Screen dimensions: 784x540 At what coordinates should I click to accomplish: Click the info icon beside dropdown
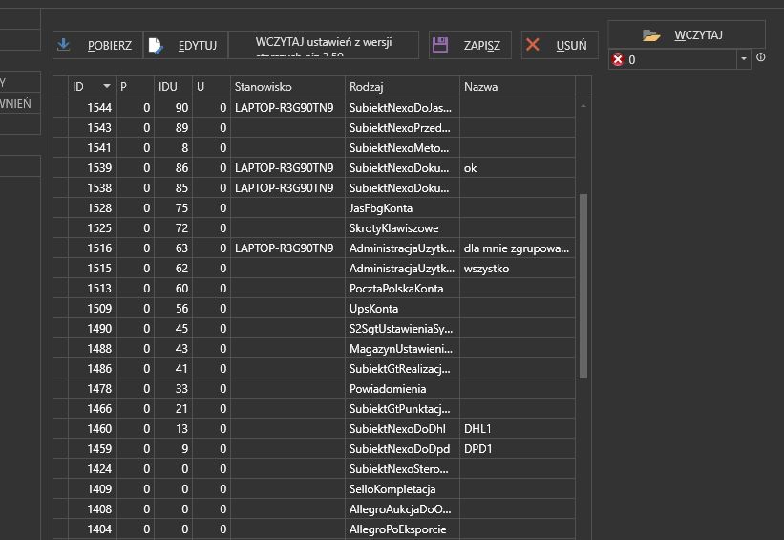click(x=760, y=57)
